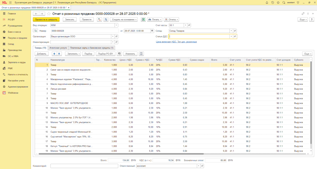This screenshot has width=317, height=169.
Task: Click barcode scanner icon in table toolbar
Action: point(119,54)
